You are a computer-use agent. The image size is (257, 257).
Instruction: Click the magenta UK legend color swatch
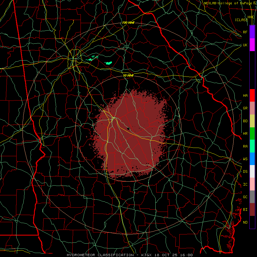[x=252, y=45]
